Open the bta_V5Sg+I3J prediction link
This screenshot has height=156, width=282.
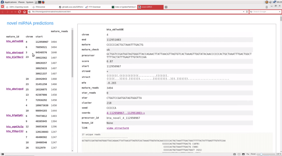coord(15,131)
